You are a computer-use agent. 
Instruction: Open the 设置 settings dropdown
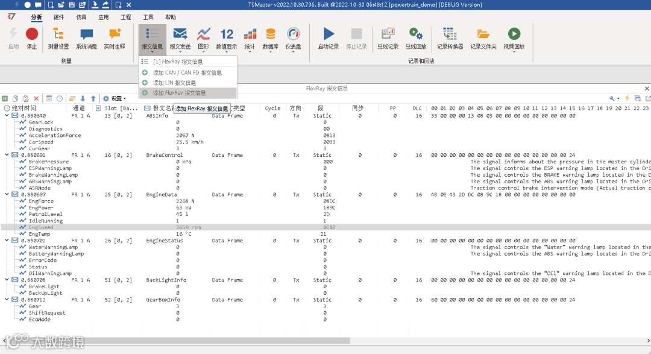click(114, 98)
